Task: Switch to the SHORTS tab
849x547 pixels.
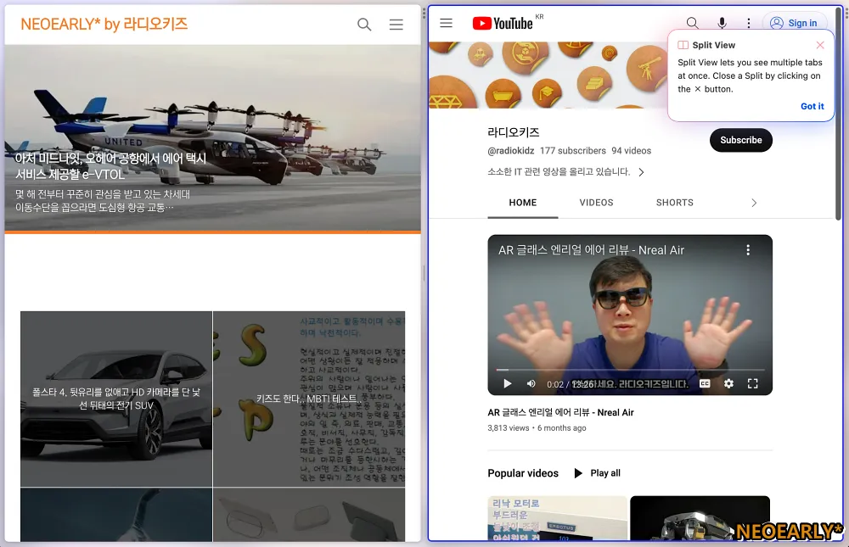Action: click(675, 203)
